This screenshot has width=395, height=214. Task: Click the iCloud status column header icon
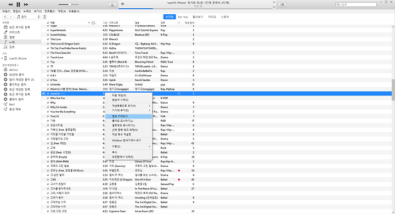tap(93, 22)
